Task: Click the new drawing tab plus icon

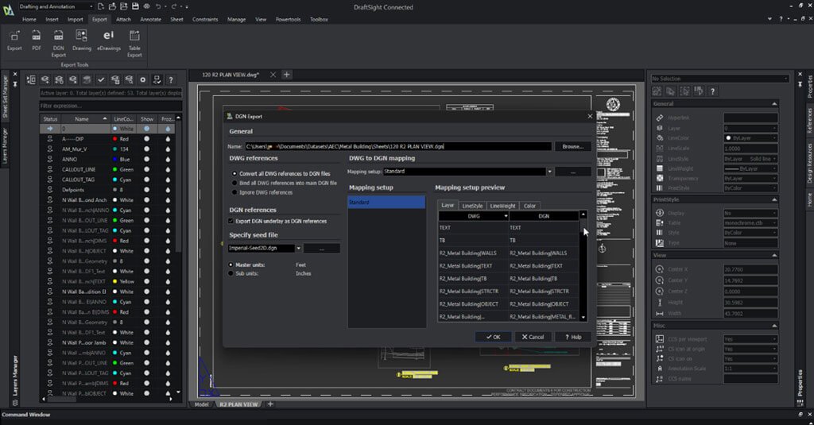Action: pyautogui.click(x=287, y=75)
